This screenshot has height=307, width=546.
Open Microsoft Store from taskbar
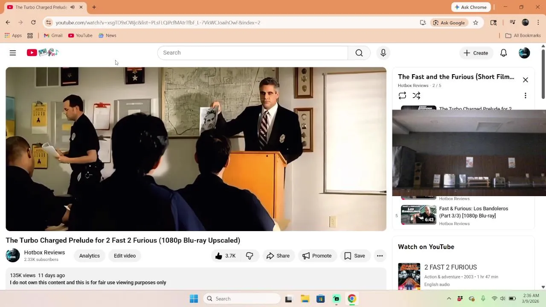coord(321,298)
